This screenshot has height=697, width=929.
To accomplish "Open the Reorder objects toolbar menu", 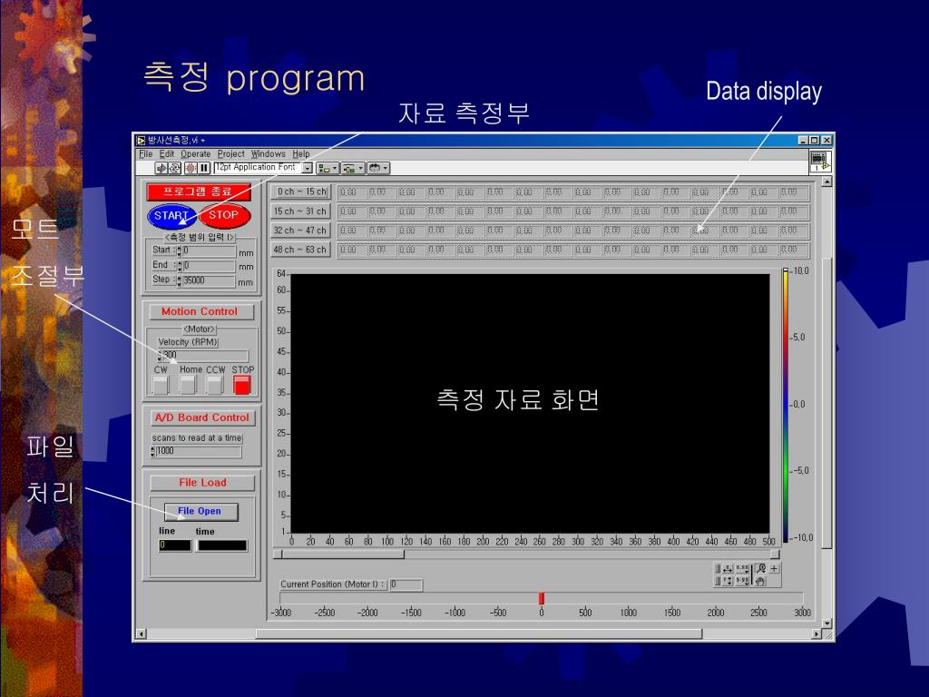I will pyautogui.click(x=378, y=168).
